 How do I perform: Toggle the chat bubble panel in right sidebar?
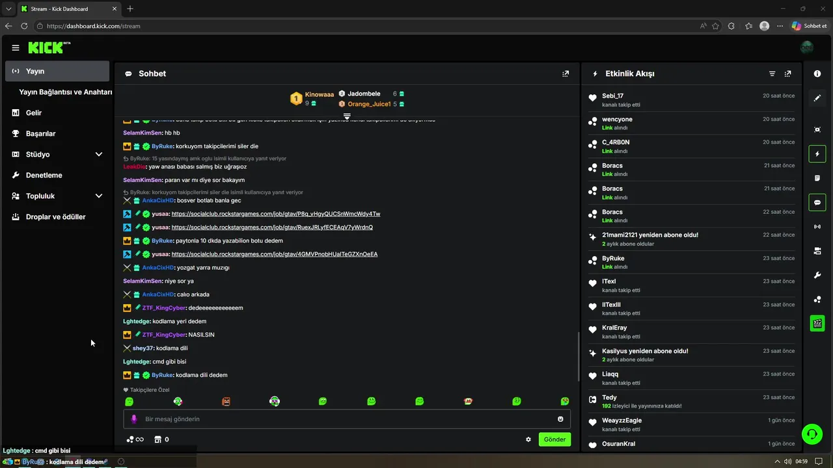pos(817,202)
